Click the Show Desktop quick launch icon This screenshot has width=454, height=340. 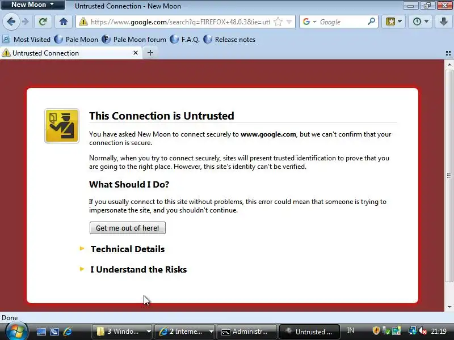[41, 331]
